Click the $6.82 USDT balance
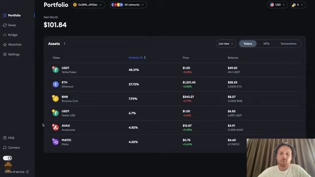 tap(231, 111)
